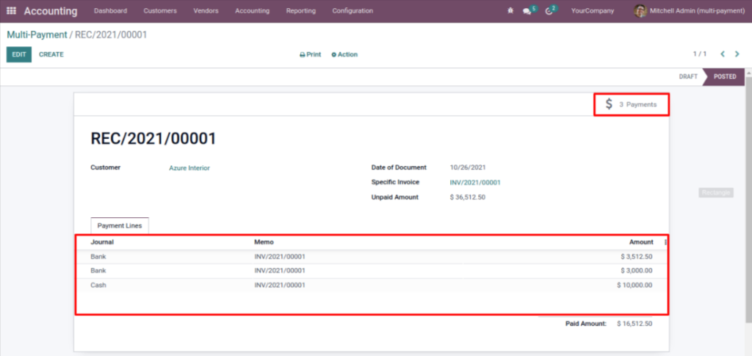Select the Bank line with $ 3,000.00

372,271
